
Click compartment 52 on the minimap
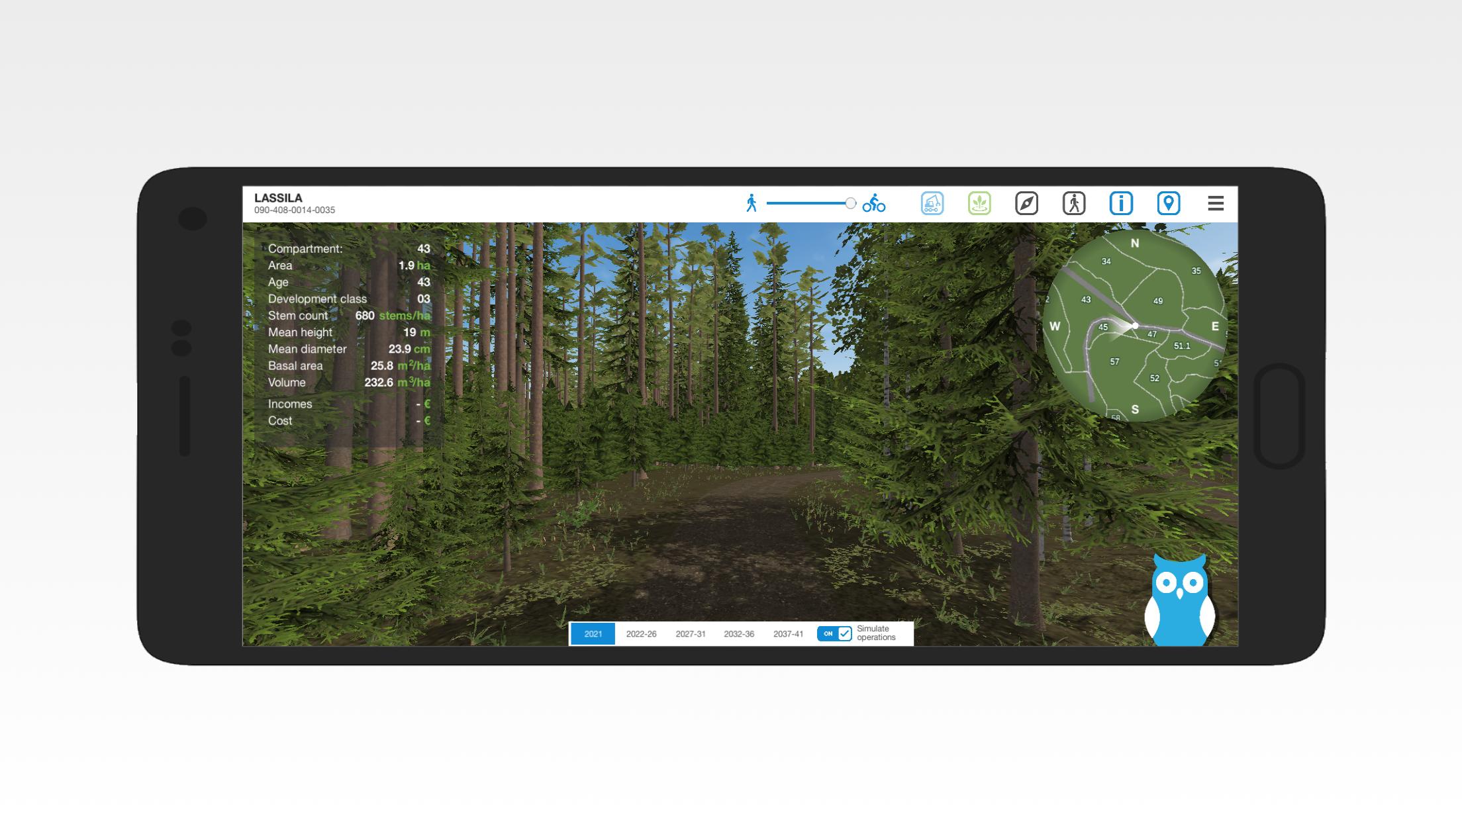pyautogui.click(x=1155, y=379)
